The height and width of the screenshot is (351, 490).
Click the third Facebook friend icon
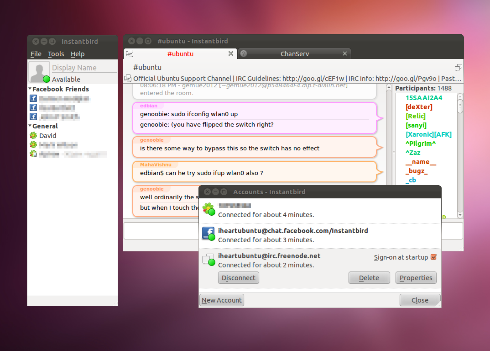pos(33,117)
